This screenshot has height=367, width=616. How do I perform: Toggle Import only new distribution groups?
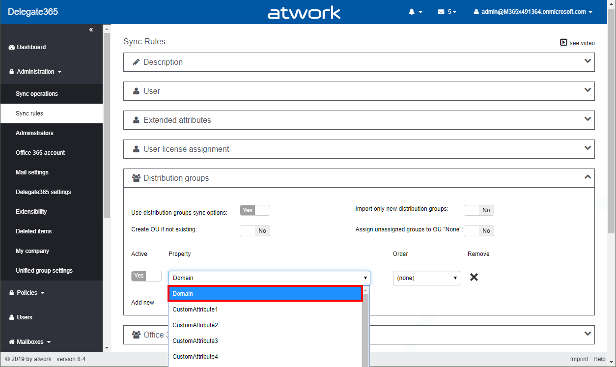coord(479,210)
